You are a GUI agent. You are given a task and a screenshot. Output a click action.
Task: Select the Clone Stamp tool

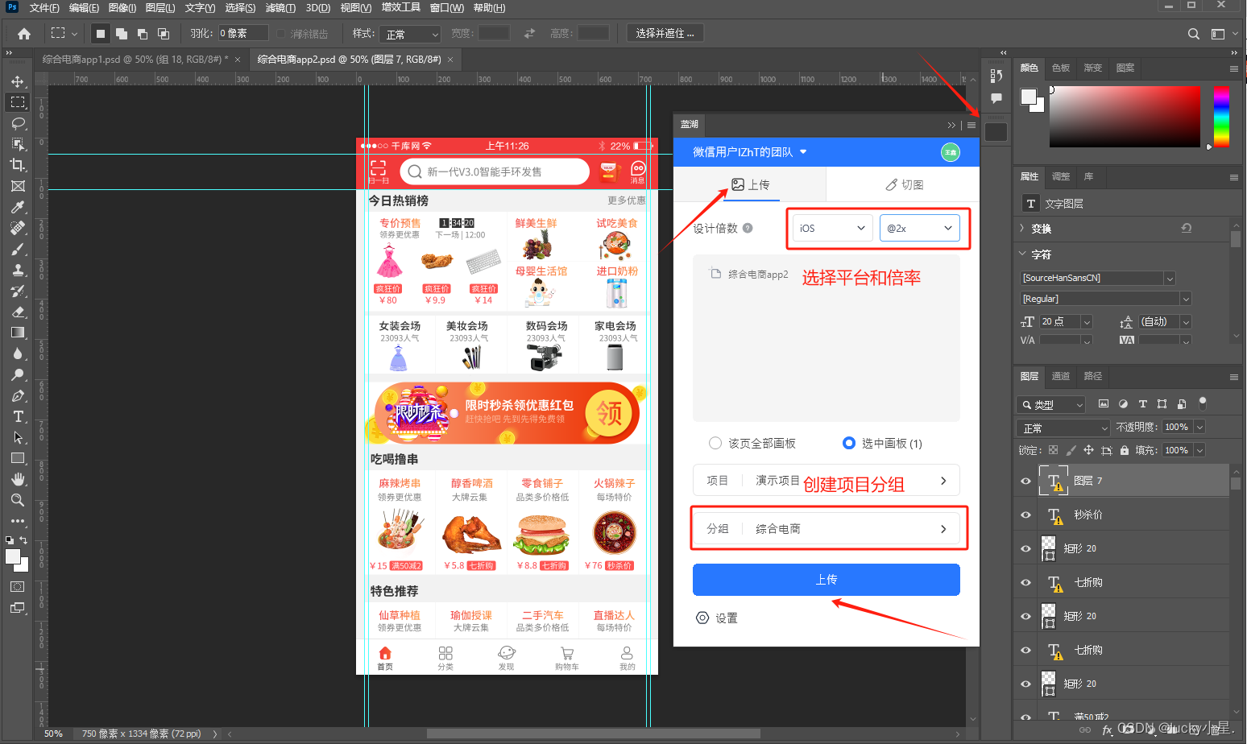18,270
